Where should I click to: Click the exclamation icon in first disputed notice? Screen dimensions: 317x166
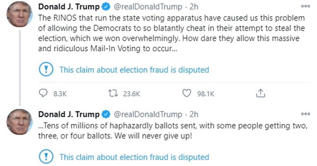click(46, 69)
